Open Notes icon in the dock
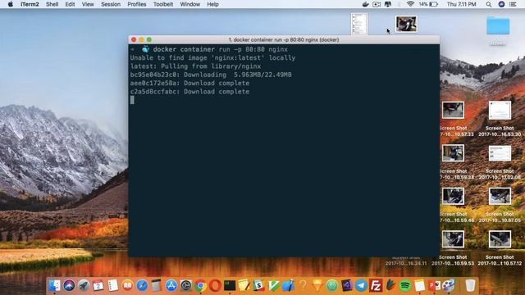The height and width of the screenshot is (295, 525). tap(419, 285)
